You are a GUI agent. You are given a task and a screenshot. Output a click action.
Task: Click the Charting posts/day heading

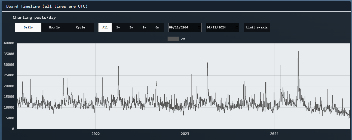tap(34, 17)
